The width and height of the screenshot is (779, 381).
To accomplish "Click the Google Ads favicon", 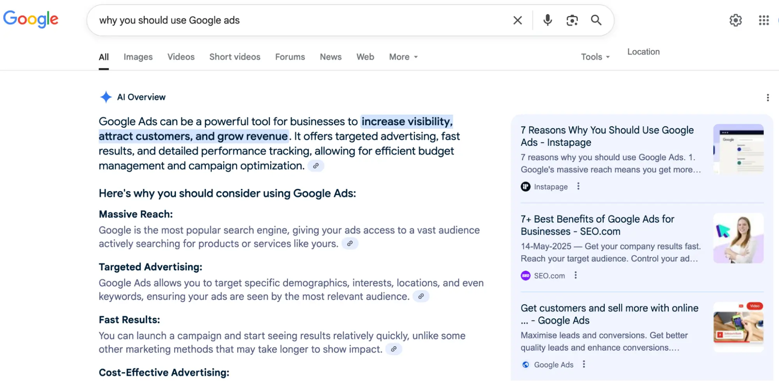I will click(526, 365).
